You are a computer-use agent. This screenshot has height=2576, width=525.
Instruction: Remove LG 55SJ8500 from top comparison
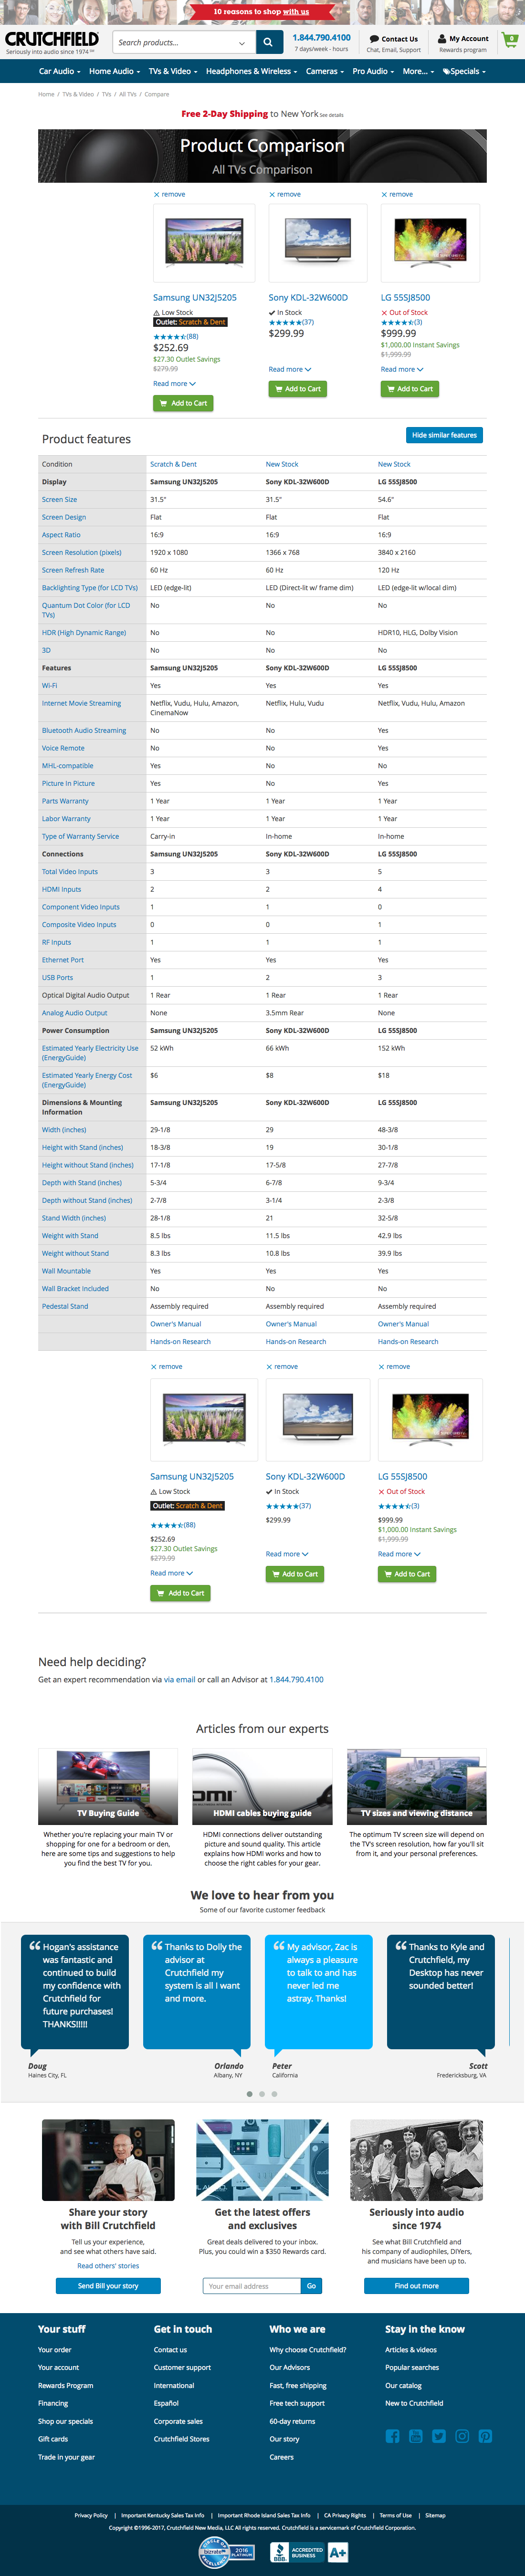point(397,194)
